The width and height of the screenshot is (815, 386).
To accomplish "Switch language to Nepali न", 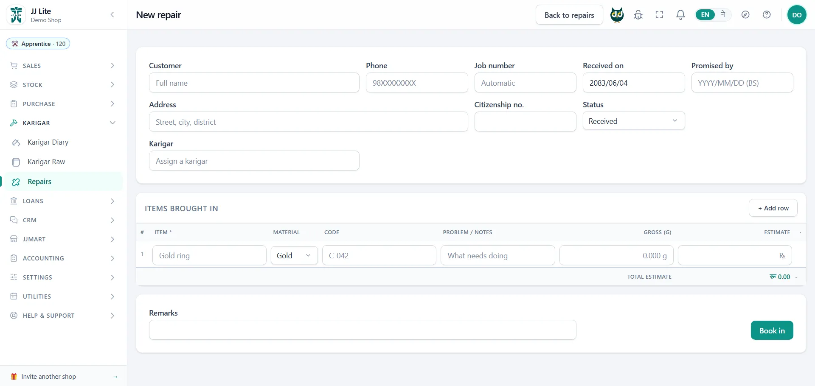I will click(723, 14).
